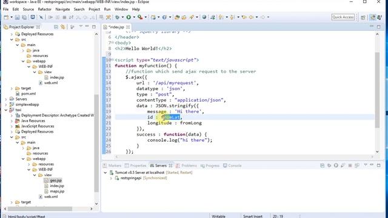Click the Project Explorer horizontal scrollbar
Image resolution: width=388 pixels, height=218 pixels.
coord(41,209)
